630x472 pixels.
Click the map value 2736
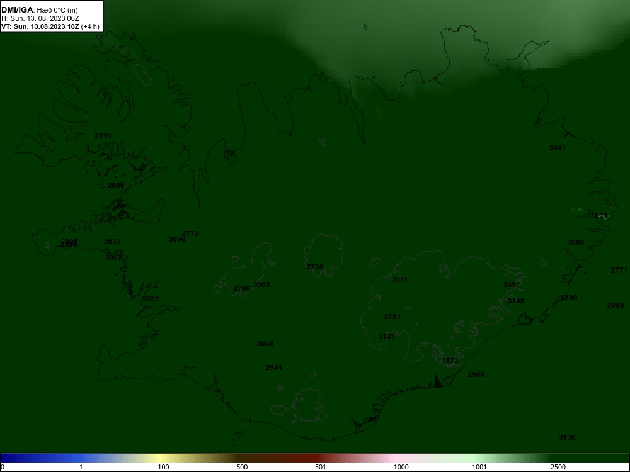pos(315,267)
